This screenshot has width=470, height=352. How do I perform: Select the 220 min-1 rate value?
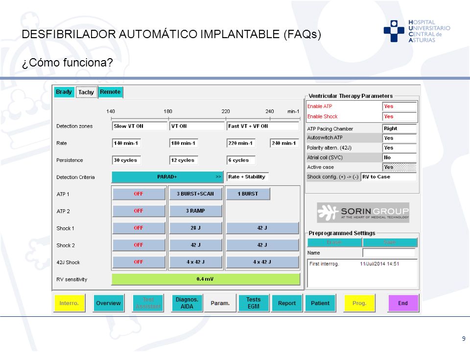click(241, 143)
